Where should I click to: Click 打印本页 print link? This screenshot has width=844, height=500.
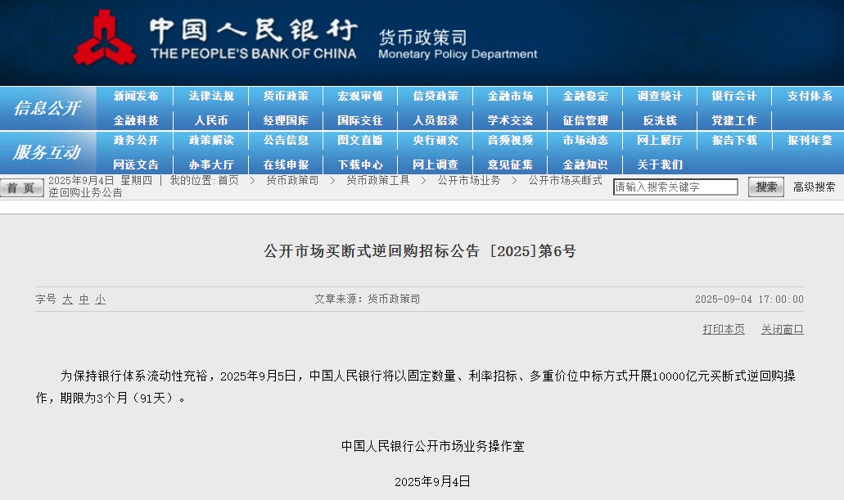pos(724,330)
